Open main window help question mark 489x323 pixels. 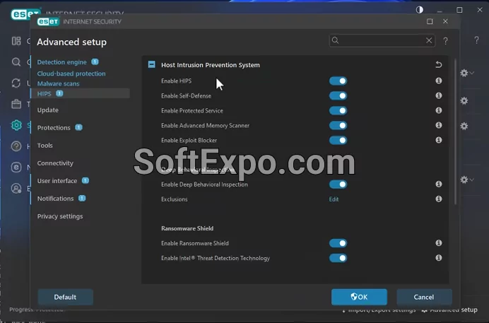pos(476,40)
